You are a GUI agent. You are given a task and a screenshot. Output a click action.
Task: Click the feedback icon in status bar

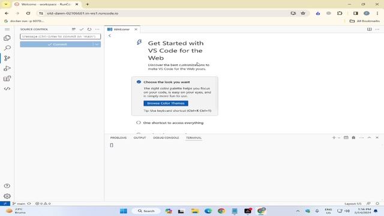click(x=368, y=203)
